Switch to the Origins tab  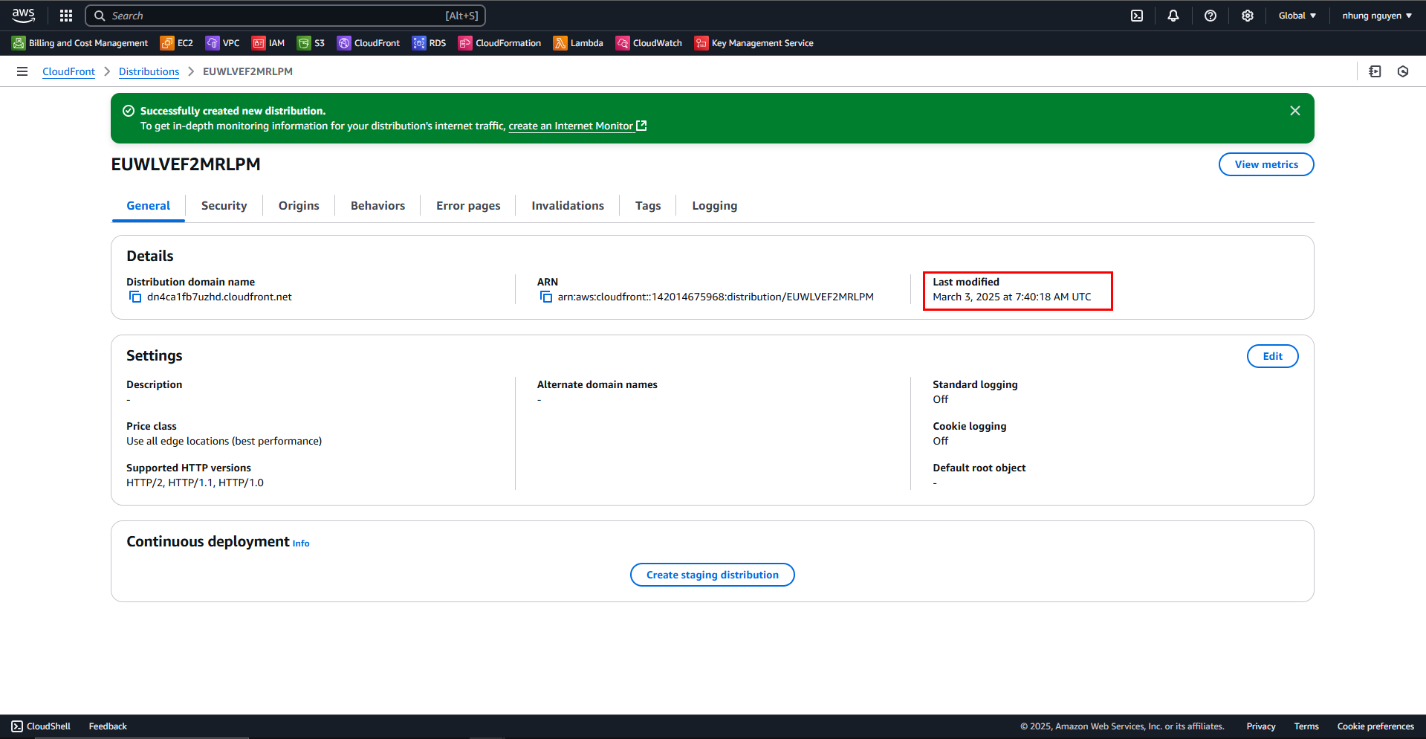pos(299,206)
